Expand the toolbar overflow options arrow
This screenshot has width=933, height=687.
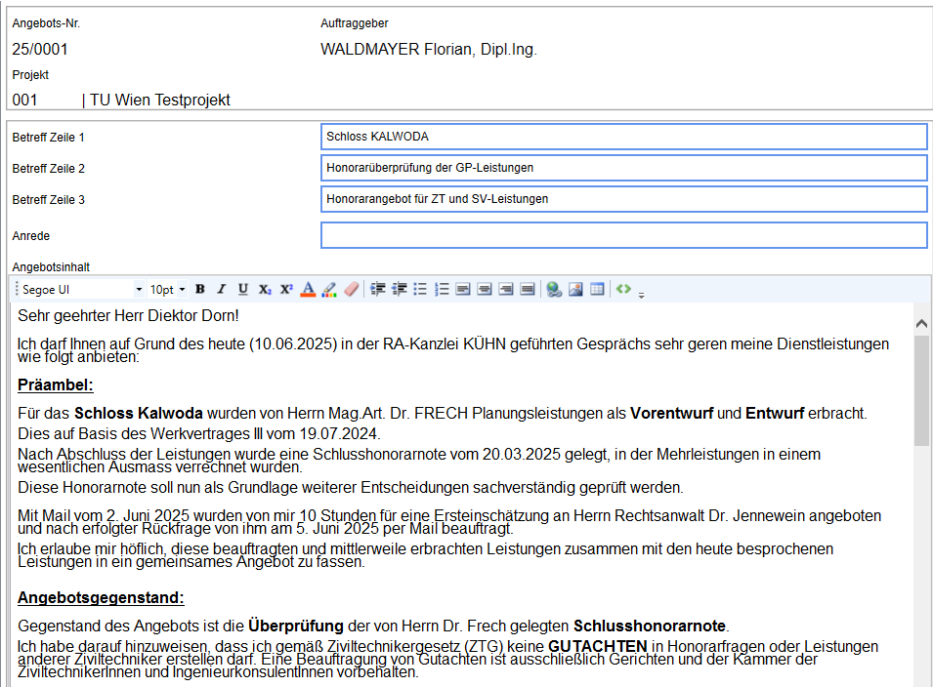tap(642, 293)
